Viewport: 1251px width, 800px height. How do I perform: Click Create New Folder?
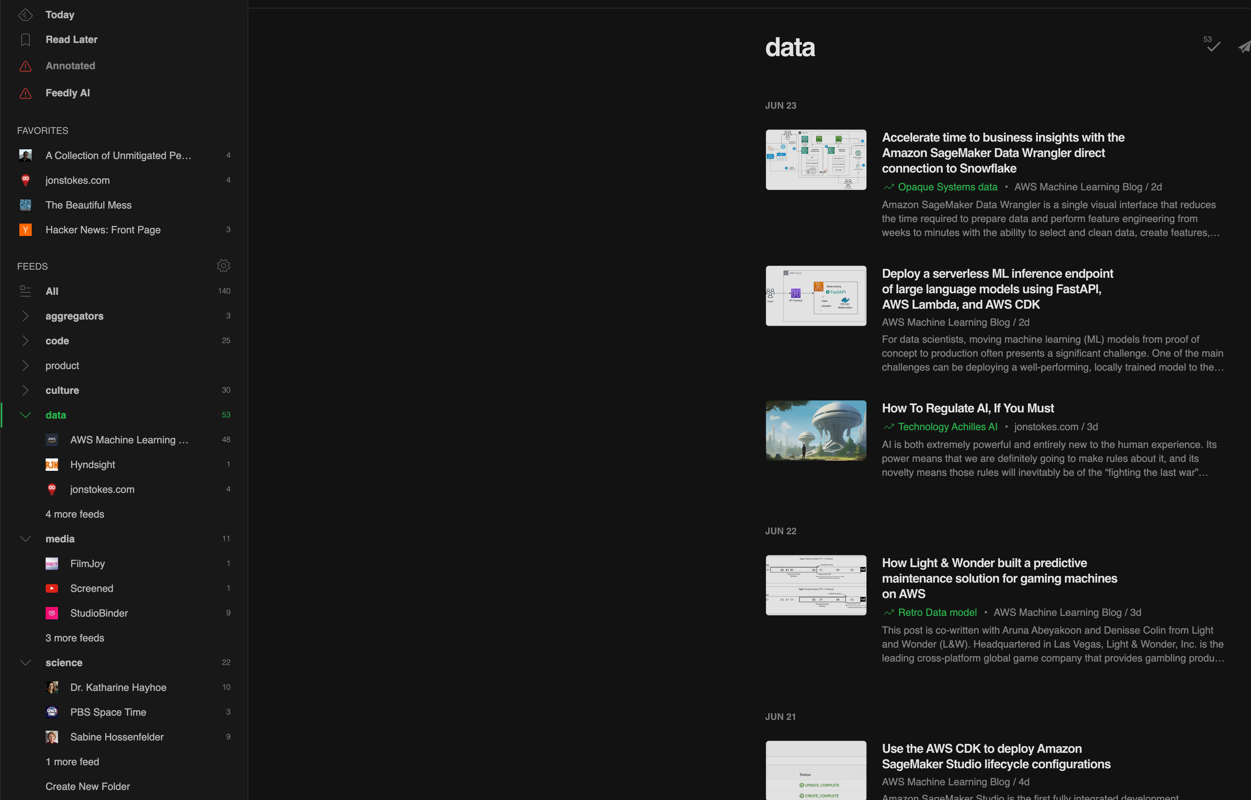[88, 786]
